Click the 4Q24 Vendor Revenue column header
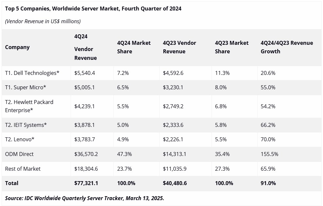 point(85,47)
